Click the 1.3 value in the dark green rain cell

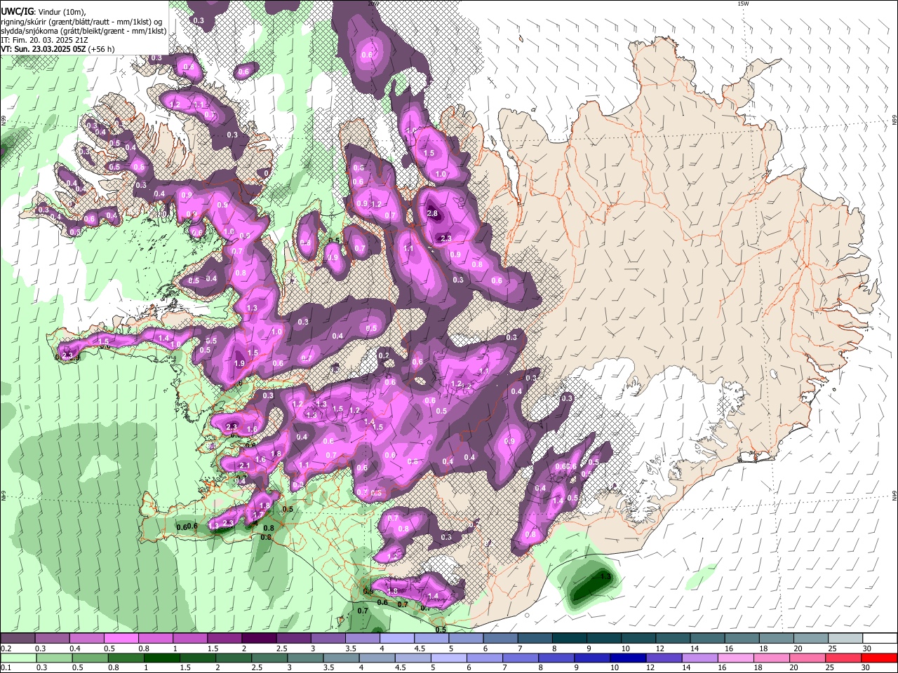[x=605, y=576]
